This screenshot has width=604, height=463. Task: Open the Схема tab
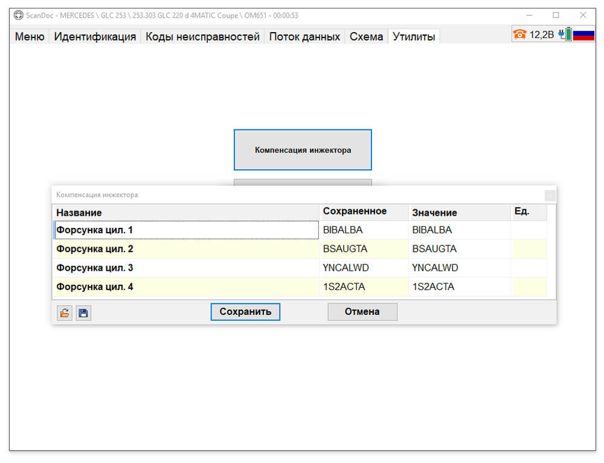point(366,37)
